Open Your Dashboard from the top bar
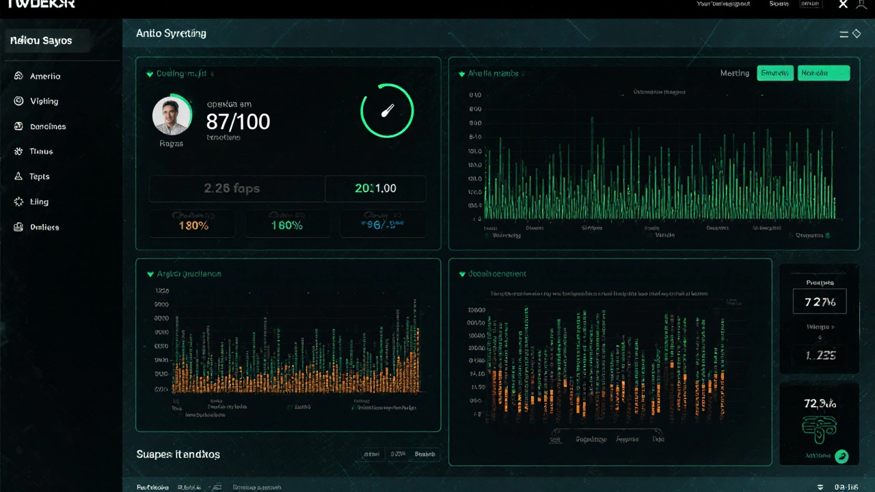This screenshot has height=492, width=875. (723, 4)
